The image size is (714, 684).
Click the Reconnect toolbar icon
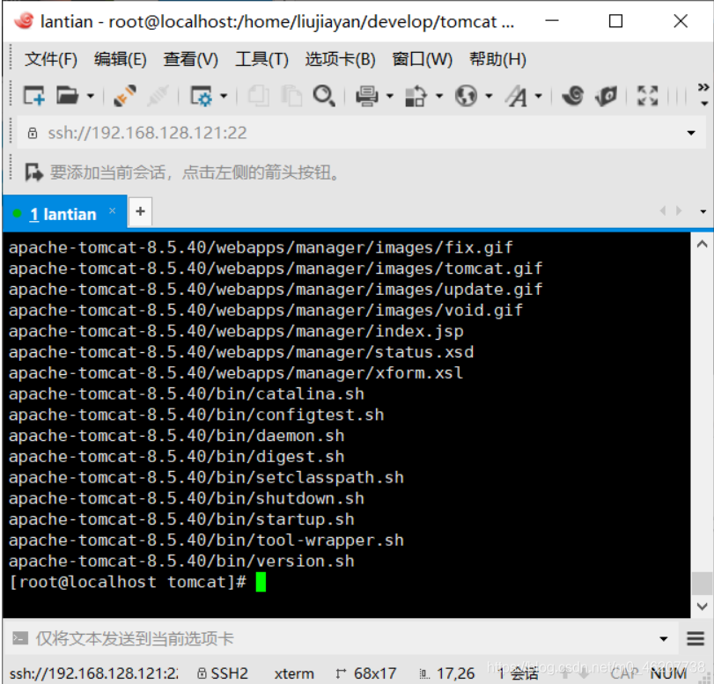pyautogui.click(x=124, y=96)
